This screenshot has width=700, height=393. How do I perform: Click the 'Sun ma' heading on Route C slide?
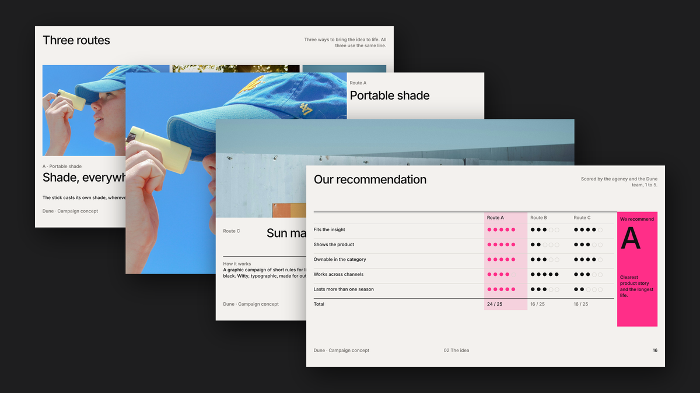pos(286,233)
